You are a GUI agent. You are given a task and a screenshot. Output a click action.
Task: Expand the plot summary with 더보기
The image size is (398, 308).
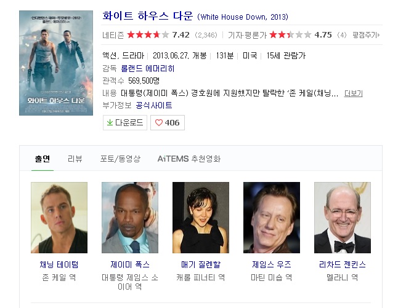pos(353,93)
